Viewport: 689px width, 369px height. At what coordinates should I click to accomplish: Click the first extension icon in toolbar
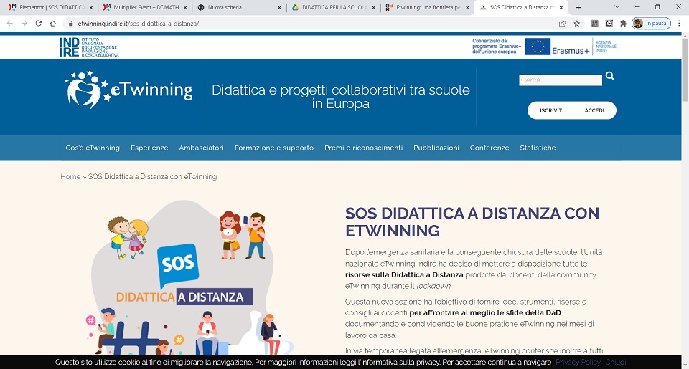click(594, 24)
